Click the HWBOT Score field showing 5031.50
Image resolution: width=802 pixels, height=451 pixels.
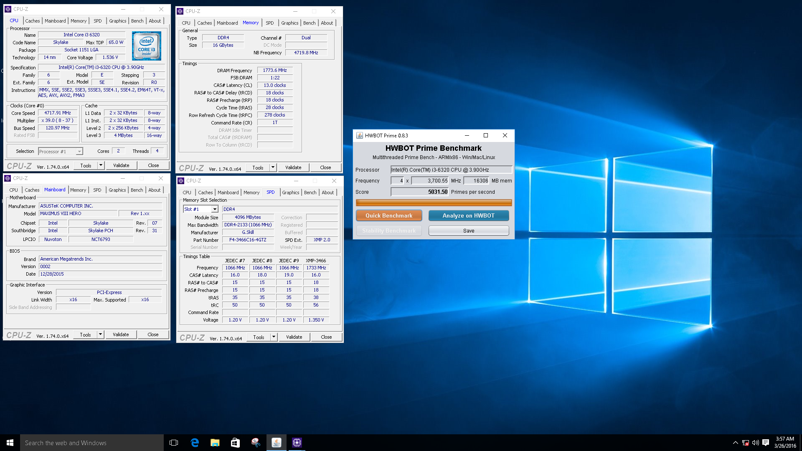[x=419, y=192]
